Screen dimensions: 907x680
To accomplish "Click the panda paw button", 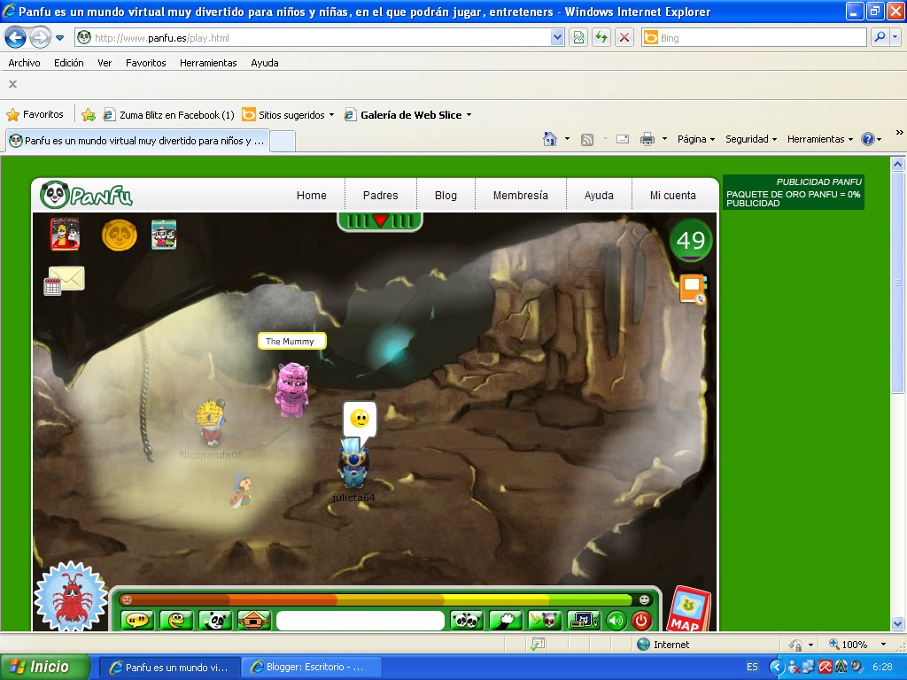I will (x=506, y=621).
